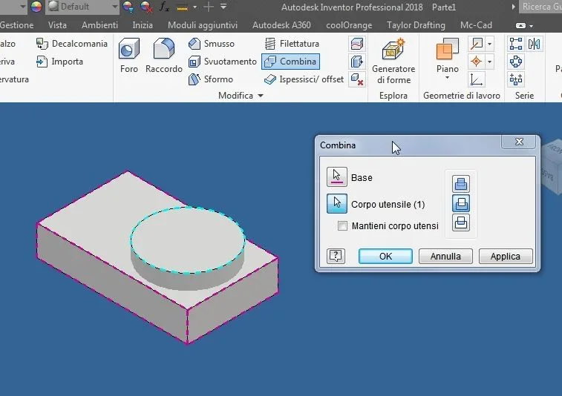Click the Ispessisci/offset tool

coord(304,79)
